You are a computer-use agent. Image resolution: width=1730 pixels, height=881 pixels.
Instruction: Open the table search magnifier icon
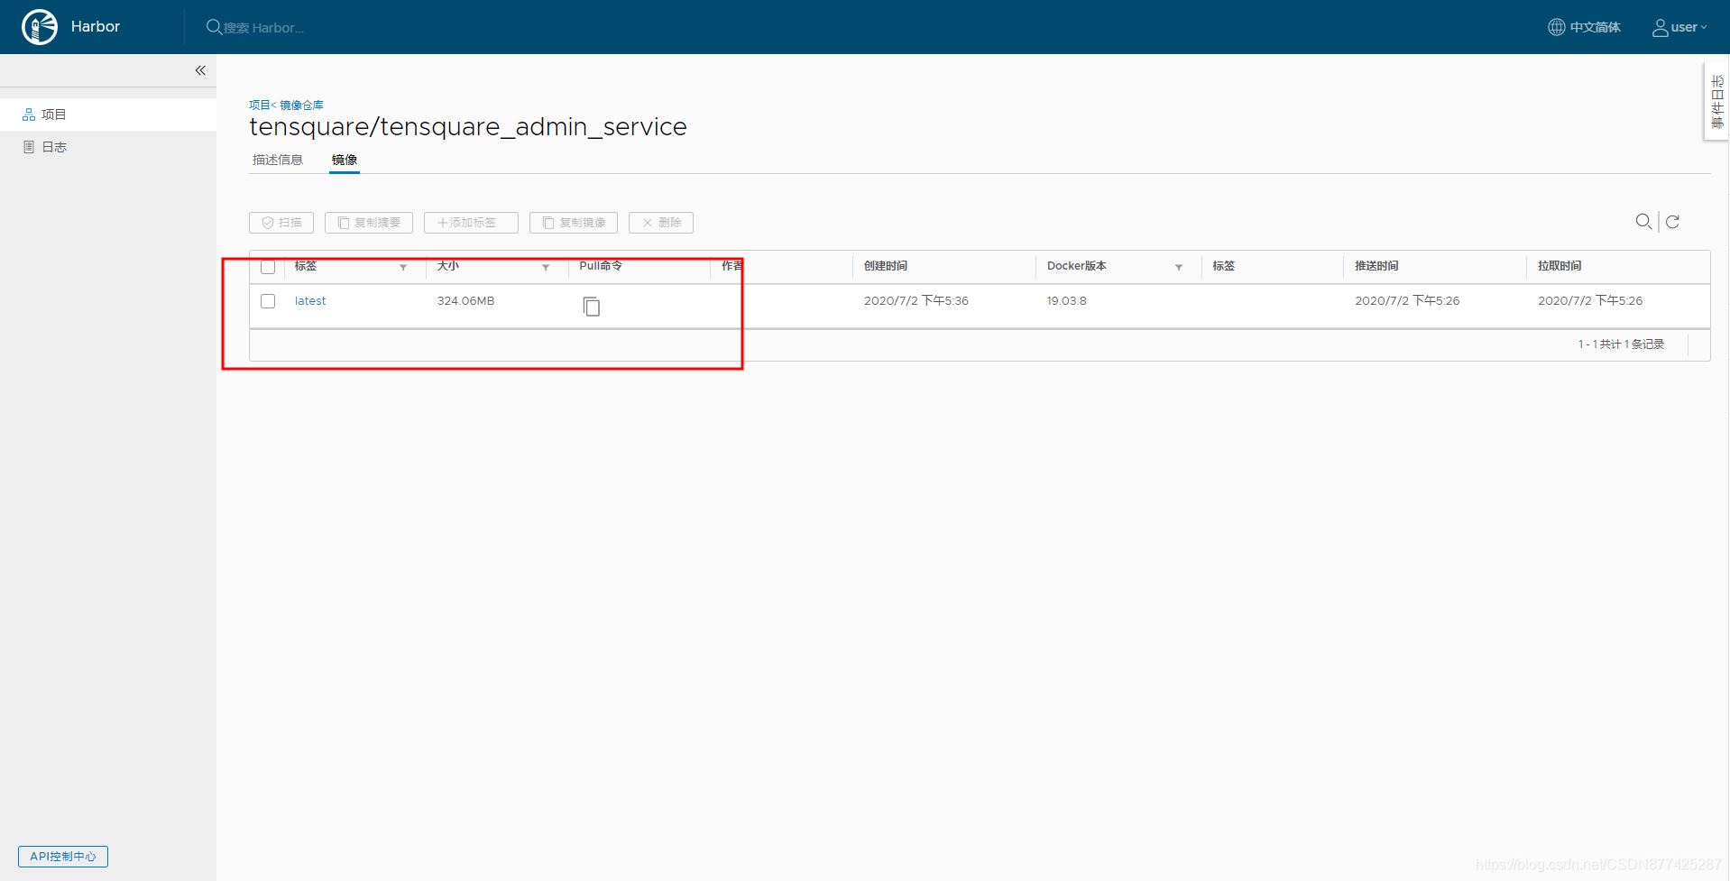pyautogui.click(x=1643, y=222)
